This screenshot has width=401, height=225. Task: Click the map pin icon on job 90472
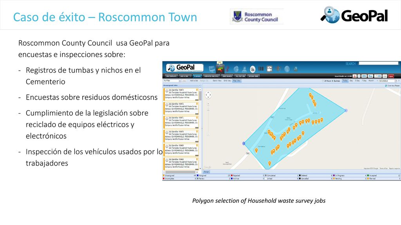coord(197,104)
